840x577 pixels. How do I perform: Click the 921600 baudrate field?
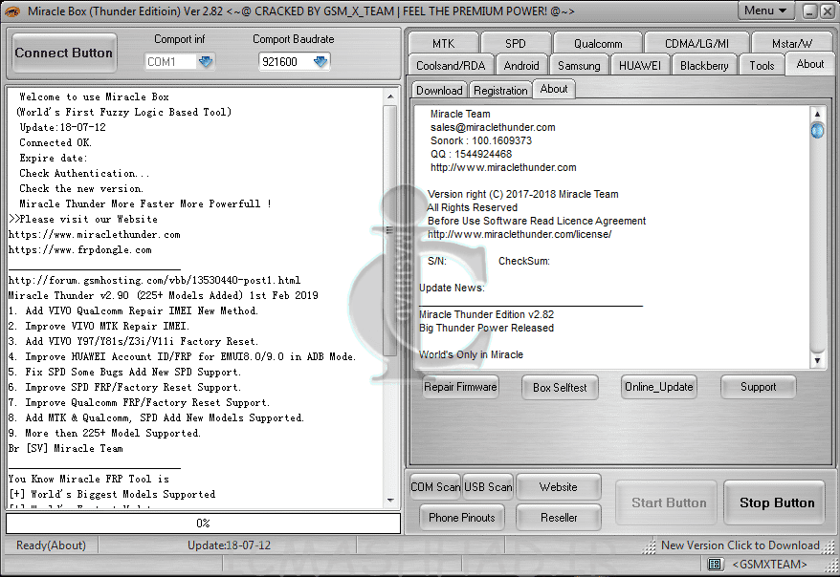click(285, 62)
